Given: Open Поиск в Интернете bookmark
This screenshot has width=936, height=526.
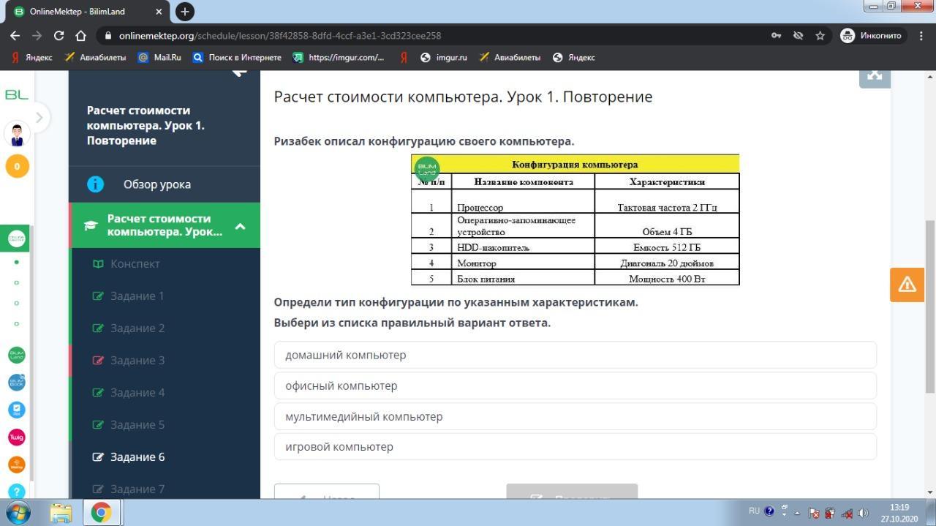Looking at the screenshot, I should click(x=237, y=57).
